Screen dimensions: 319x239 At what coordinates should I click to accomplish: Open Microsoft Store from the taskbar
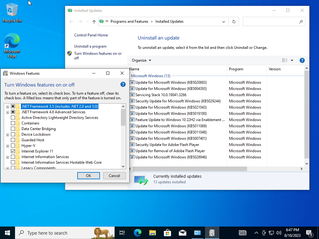[x=167, y=233]
